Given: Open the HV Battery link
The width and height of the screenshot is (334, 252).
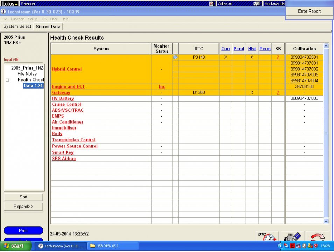Looking at the screenshot, I should (63, 98).
